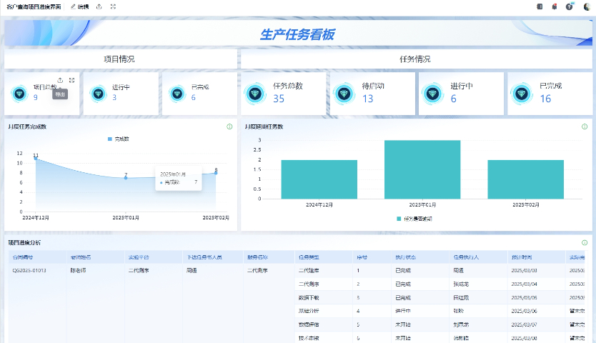The image size is (596, 343).
Task: Click fullscreen icon on 项目总数 card
Action: (x=71, y=80)
